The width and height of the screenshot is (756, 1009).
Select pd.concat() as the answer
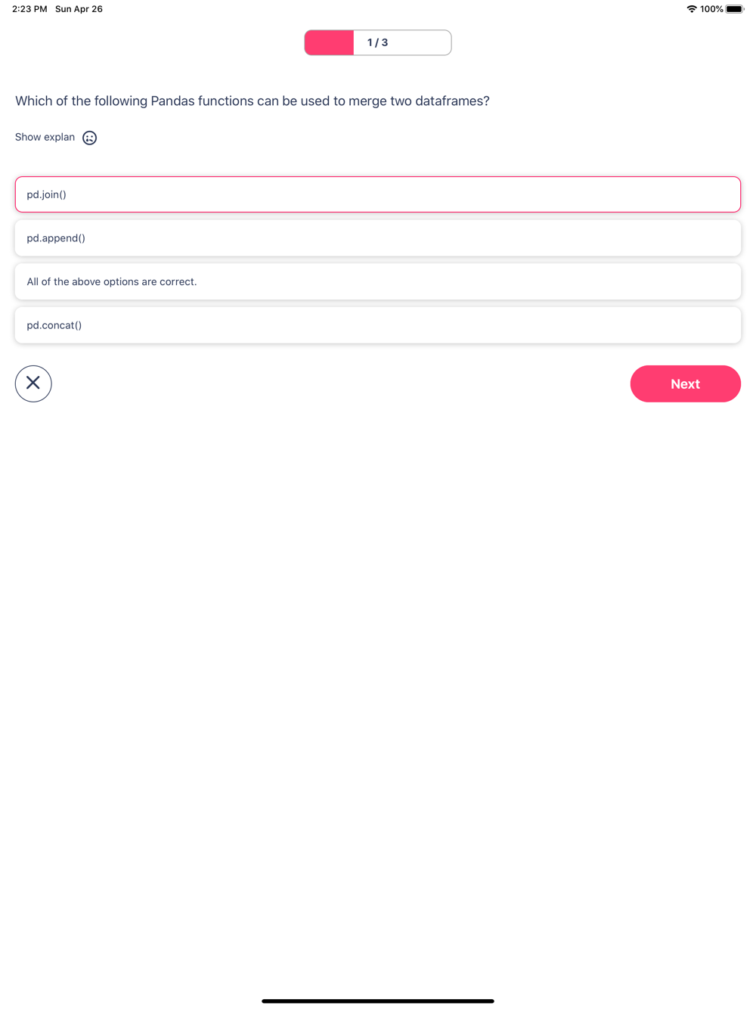click(378, 325)
